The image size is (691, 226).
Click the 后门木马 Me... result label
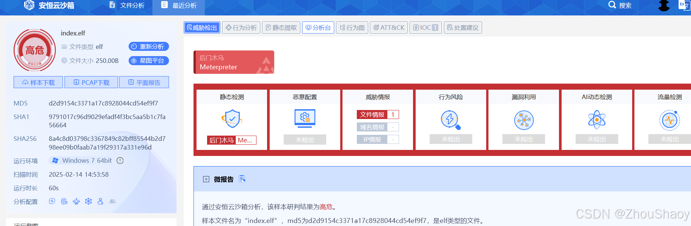coord(232,140)
